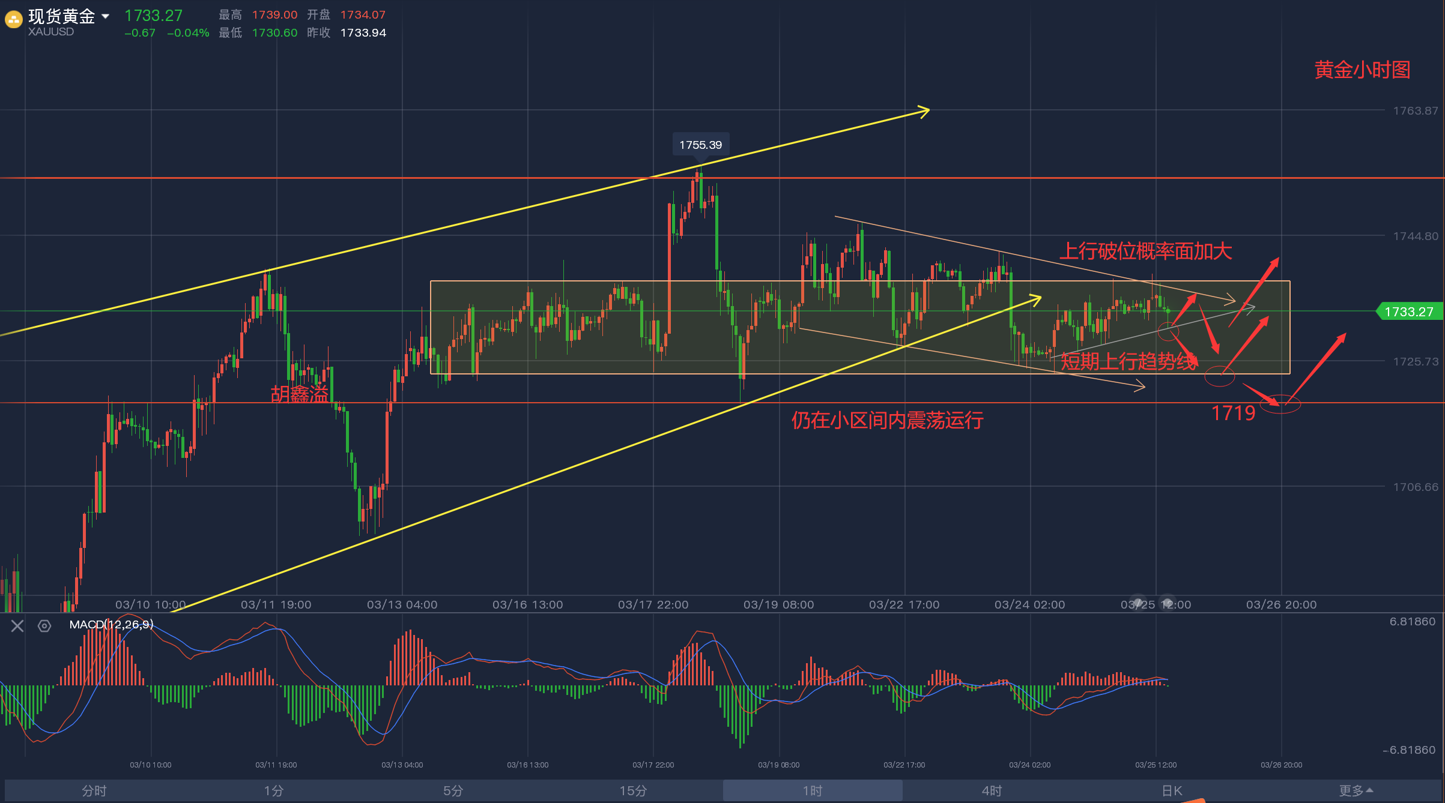The width and height of the screenshot is (1445, 803).
Task: Switch to 15分 timeframe
Action: (x=633, y=790)
